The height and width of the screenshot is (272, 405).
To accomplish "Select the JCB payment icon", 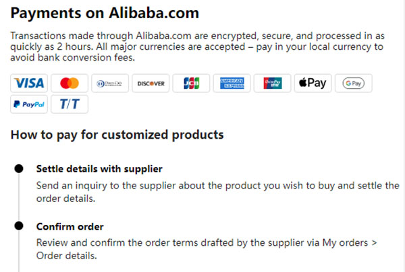I will (190, 83).
